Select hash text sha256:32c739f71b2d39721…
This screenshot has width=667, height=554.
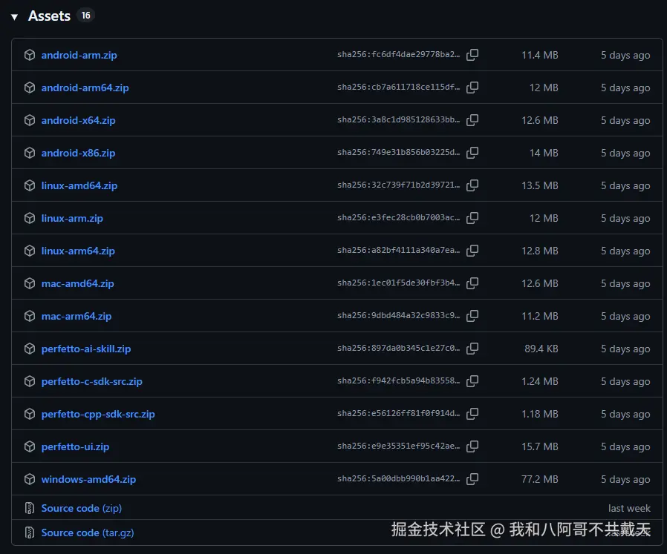click(x=399, y=185)
